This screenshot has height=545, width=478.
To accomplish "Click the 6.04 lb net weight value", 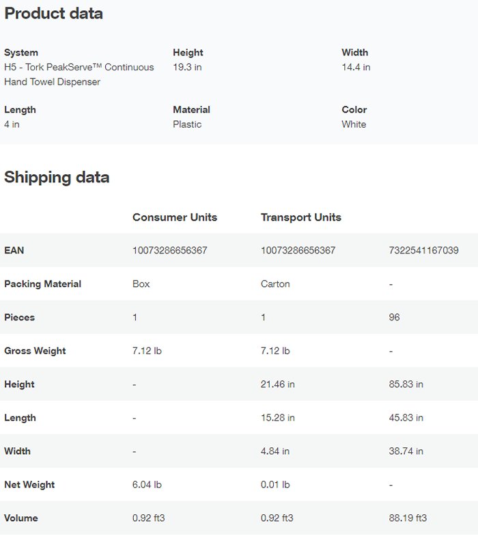I will pyautogui.click(x=147, y=485).
